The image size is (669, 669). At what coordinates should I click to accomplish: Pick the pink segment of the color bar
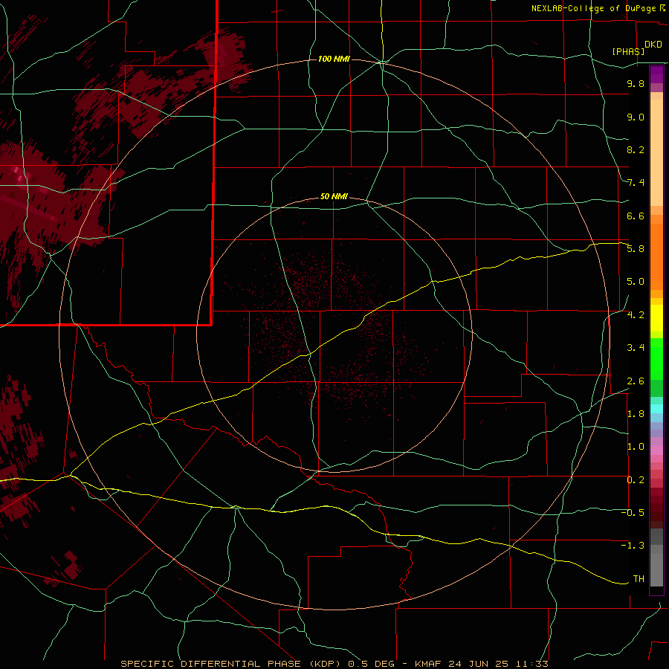click(x=656, y=450)
